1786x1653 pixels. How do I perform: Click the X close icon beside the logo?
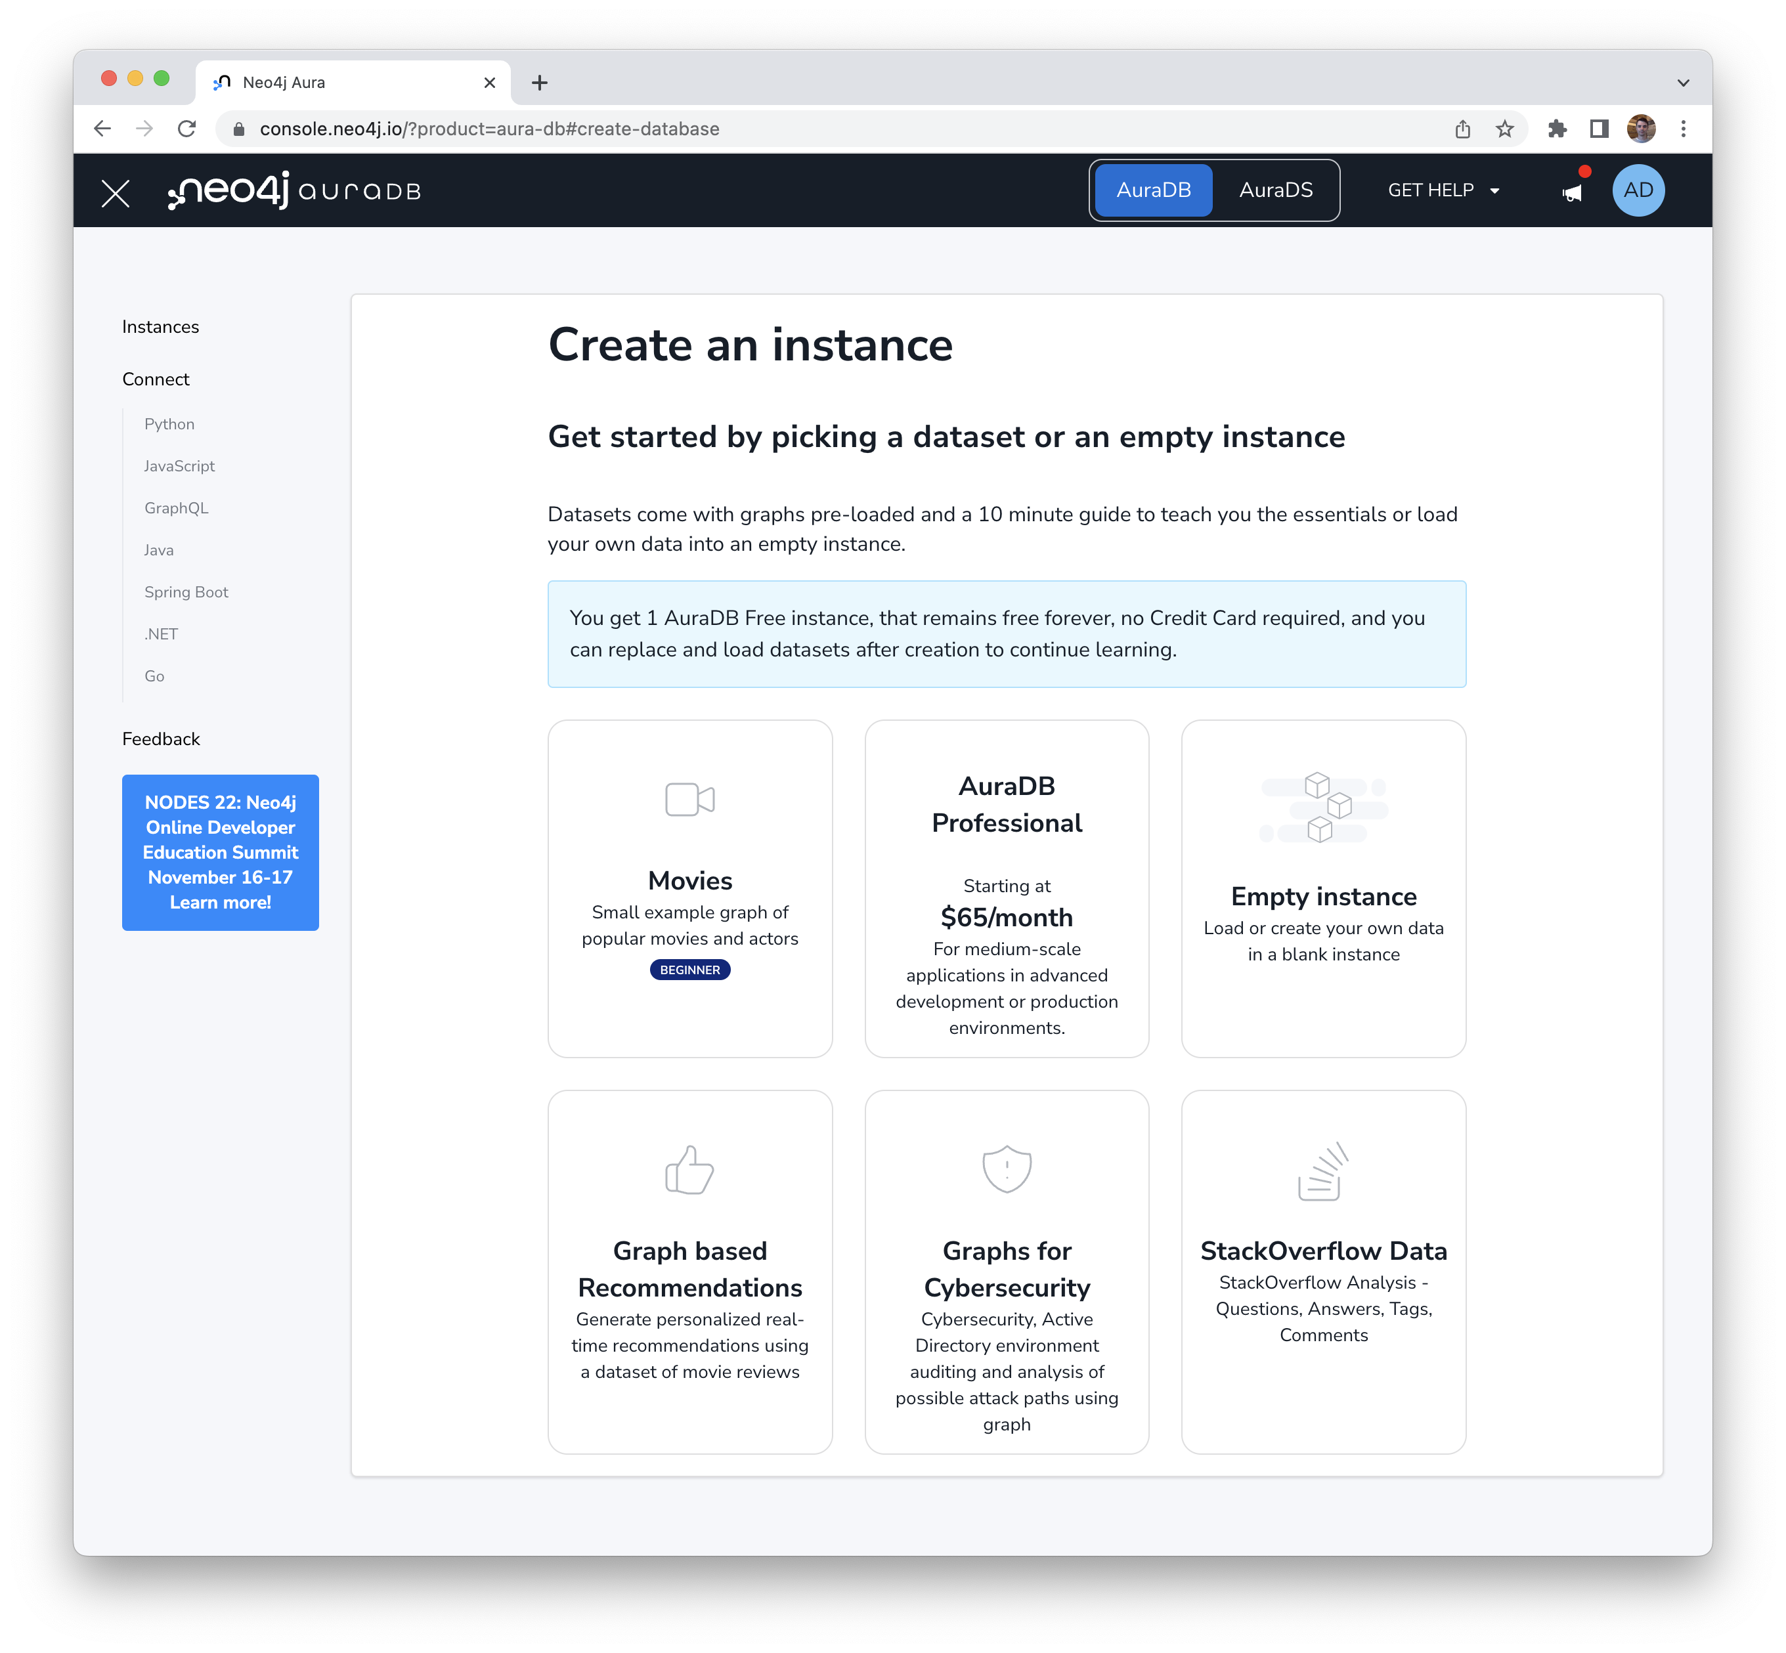point(114,192)
